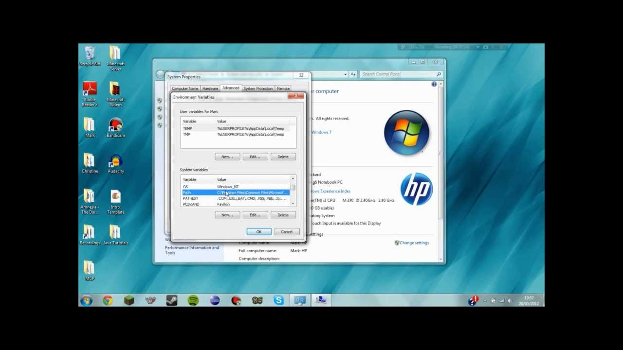Select the Advanced tab in System Properties
Screen dimensions: 623x350
coord(231,88)
